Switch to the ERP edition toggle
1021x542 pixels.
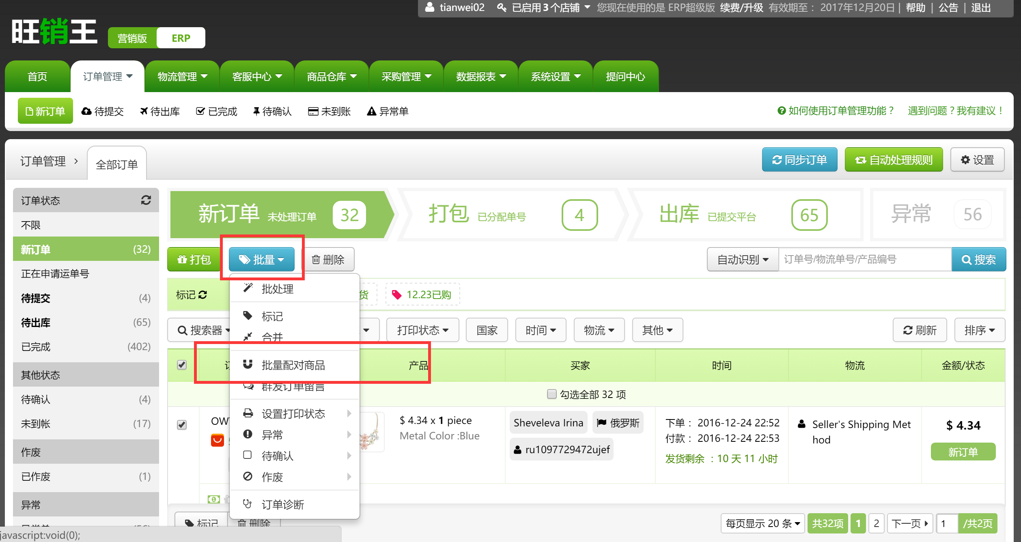181,38
